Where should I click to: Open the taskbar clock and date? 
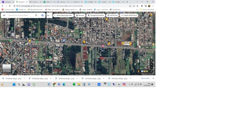coord(147,84)
